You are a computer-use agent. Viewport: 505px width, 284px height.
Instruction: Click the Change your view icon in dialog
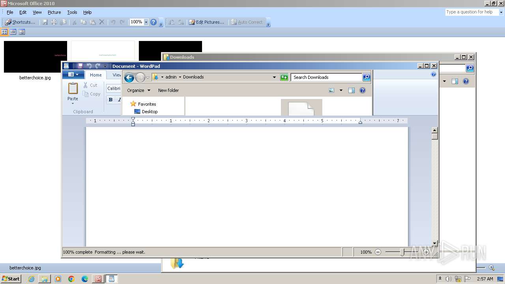(331, 90)
